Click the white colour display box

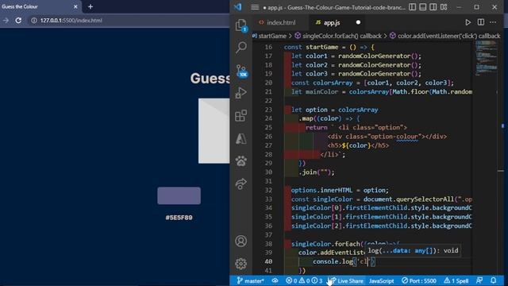214,131
